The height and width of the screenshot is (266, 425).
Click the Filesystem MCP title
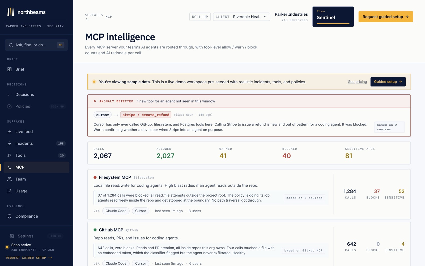[115, 177]
